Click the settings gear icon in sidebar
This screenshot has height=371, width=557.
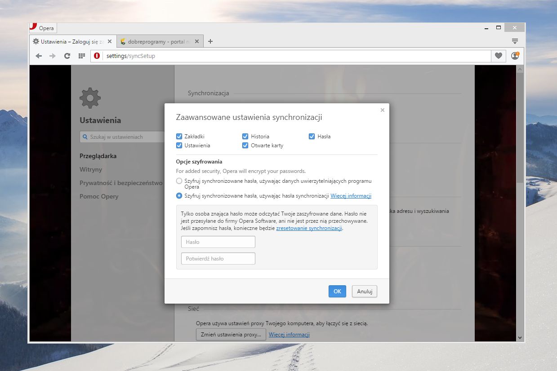(x=90, y=98)
